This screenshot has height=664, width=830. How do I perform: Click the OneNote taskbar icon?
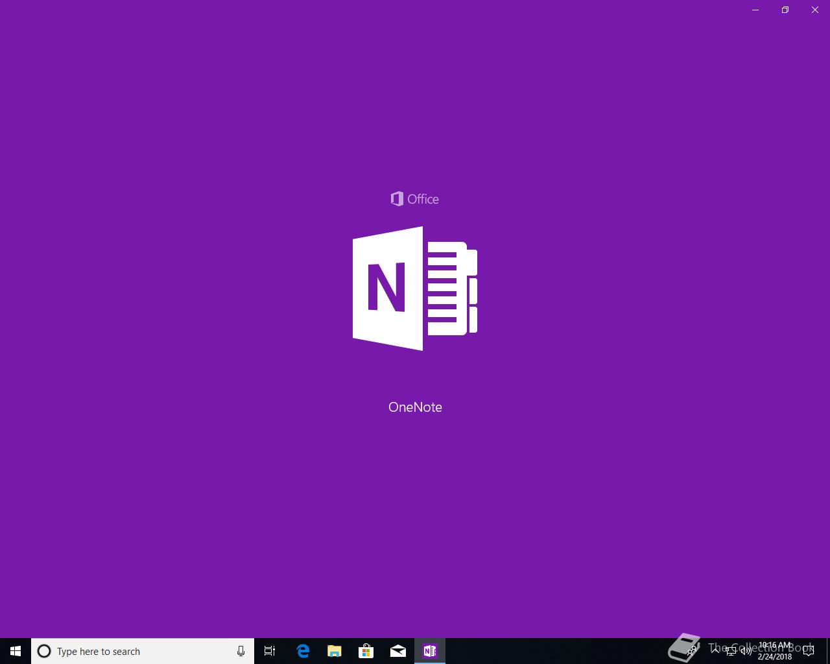(430, 651)
